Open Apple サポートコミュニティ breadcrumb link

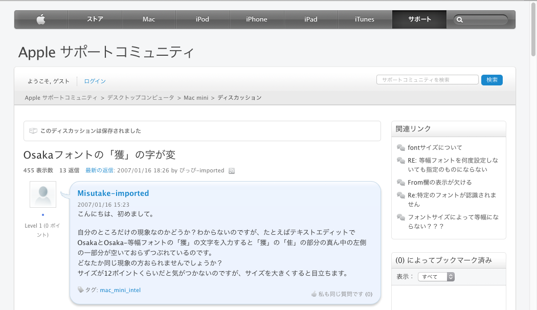61,98
